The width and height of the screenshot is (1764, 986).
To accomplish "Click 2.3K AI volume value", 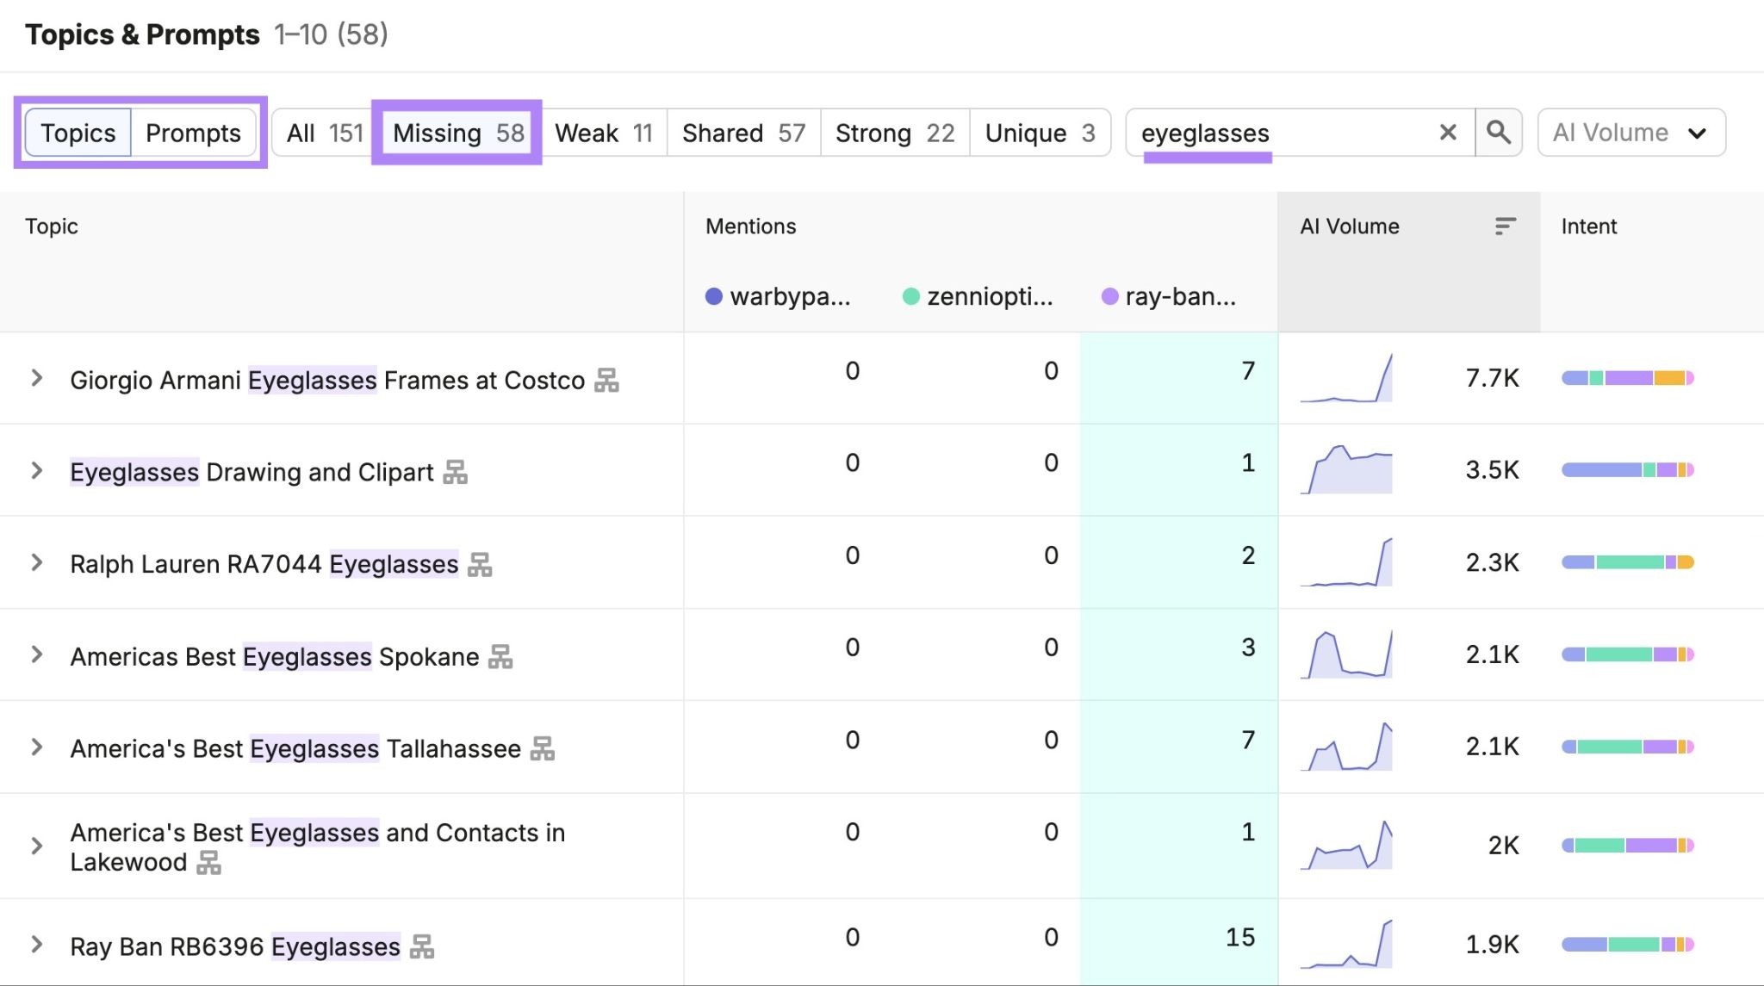I will (1493, 562).
